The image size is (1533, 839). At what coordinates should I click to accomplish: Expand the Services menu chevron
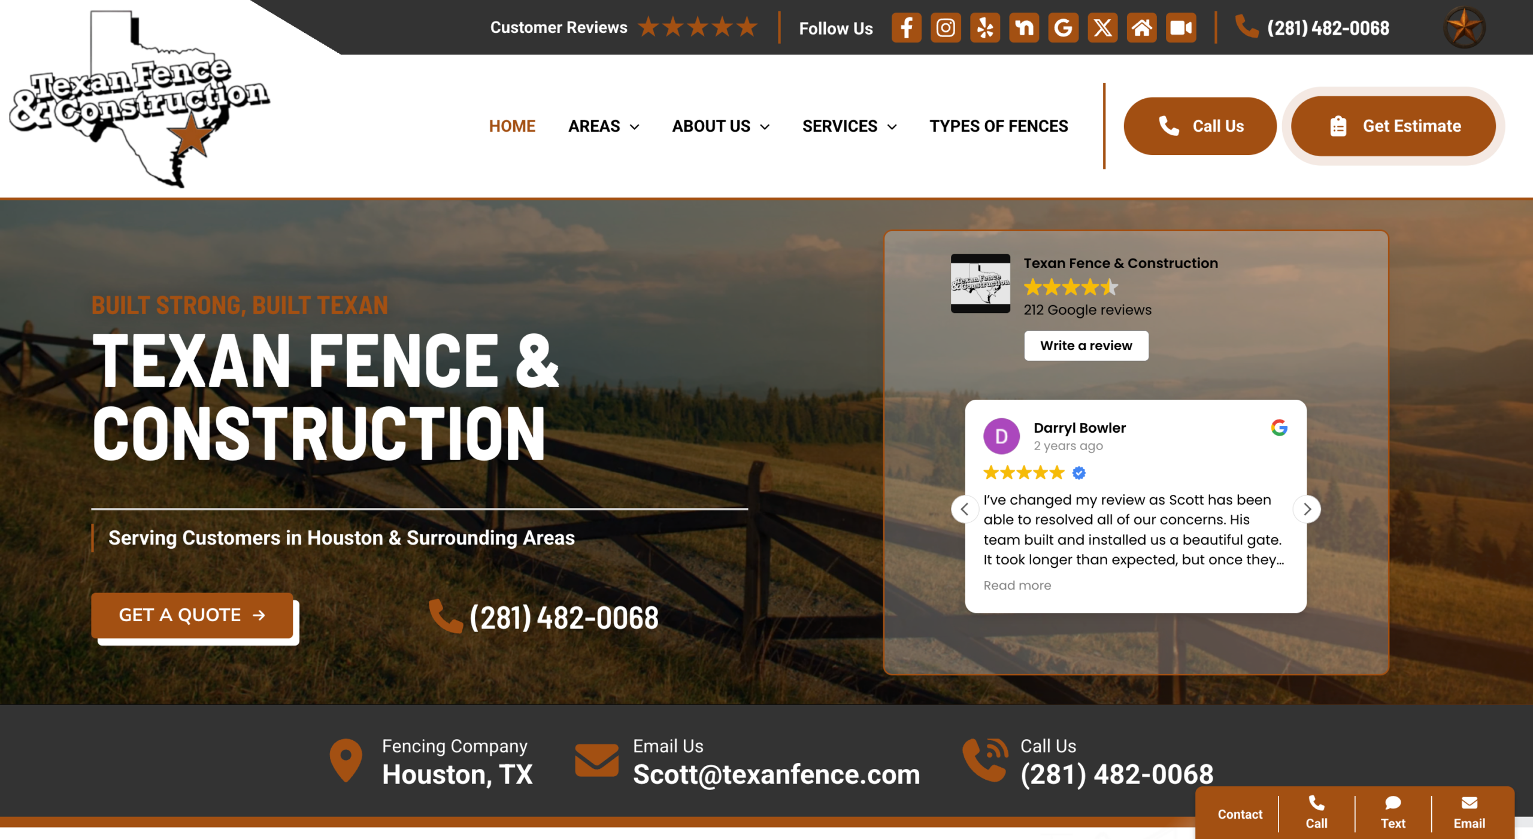tap(892, 127)
